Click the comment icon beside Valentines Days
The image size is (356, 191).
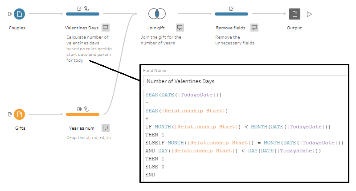pos(105,27)
